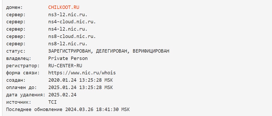
Task: Click the ВЕРИФИЦИРОВАН status word
Action: pyautogui.click(x=151, y=51)
